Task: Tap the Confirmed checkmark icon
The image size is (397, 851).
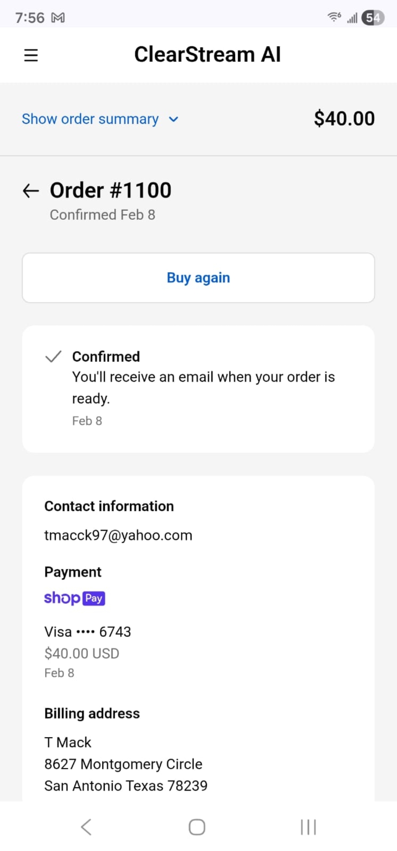Action: point(53,356)
